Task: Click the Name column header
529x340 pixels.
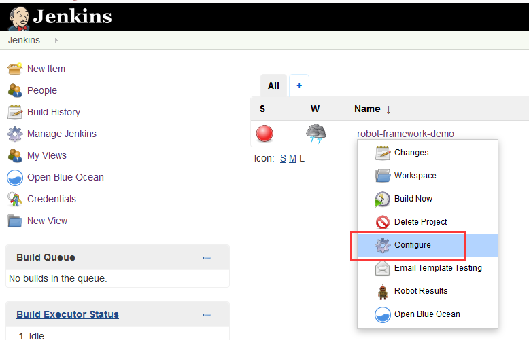Action: tap(367, 109)
